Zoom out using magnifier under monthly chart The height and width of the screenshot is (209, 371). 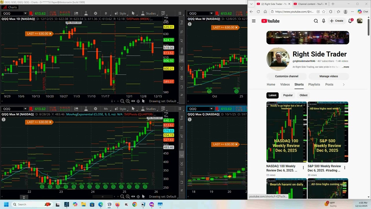pyautogui.click(x=122, y=197)
